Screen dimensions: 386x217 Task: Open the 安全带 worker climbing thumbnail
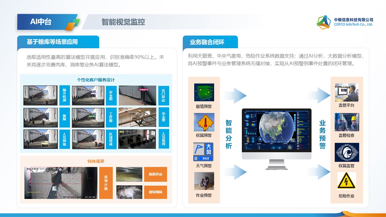tap(137, 117)
